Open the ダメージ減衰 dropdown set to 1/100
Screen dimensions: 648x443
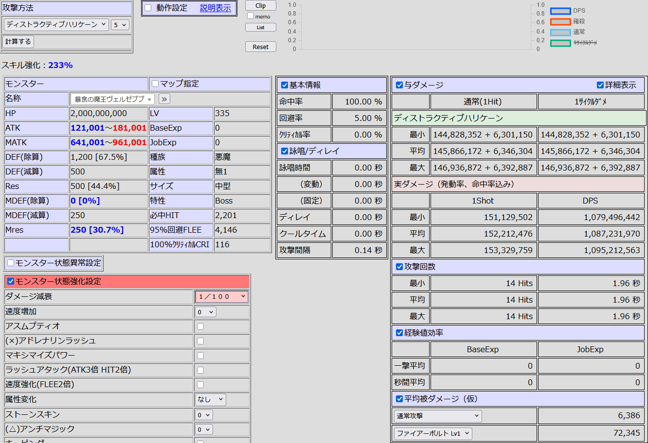click(222, 296)
